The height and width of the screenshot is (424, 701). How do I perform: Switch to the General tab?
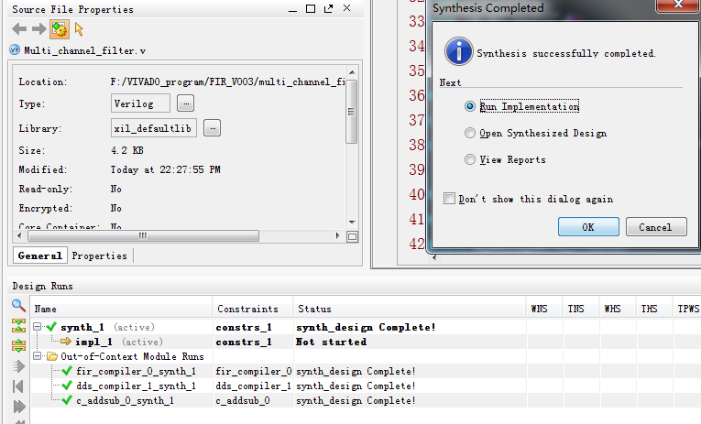[40, 255]
